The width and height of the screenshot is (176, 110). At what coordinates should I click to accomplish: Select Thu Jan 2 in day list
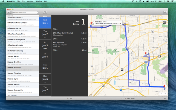pyautogui.click(x=45, y=34)
